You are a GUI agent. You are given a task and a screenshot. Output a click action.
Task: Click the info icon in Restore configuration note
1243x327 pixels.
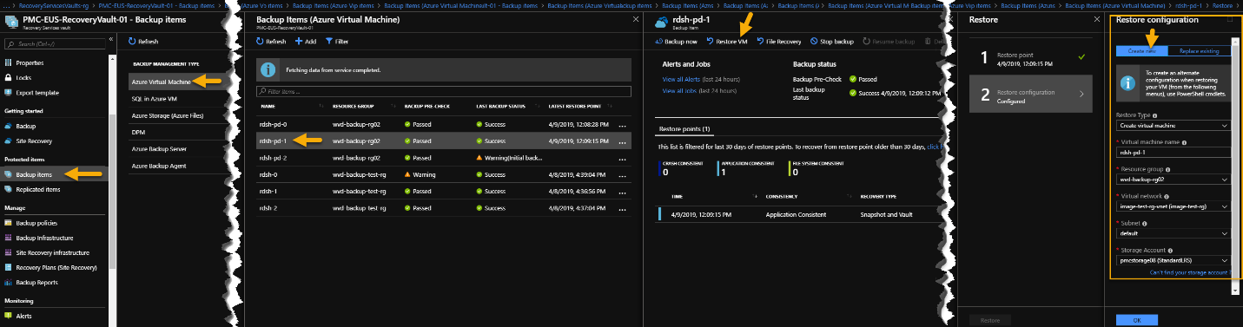(x=1127, y=82)
